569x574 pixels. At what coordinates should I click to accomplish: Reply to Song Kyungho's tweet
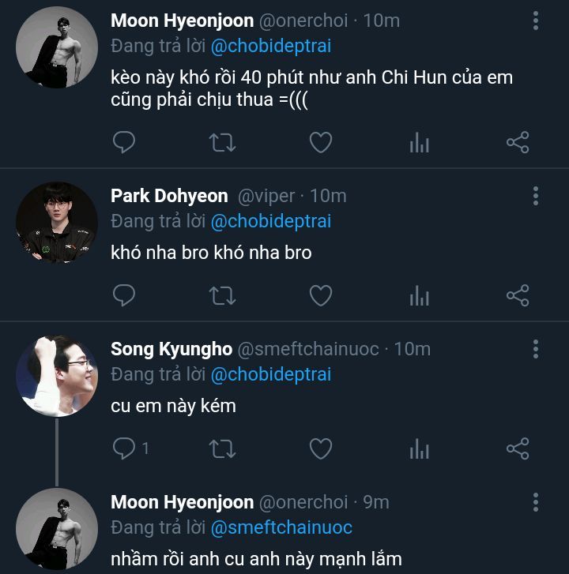124,449
